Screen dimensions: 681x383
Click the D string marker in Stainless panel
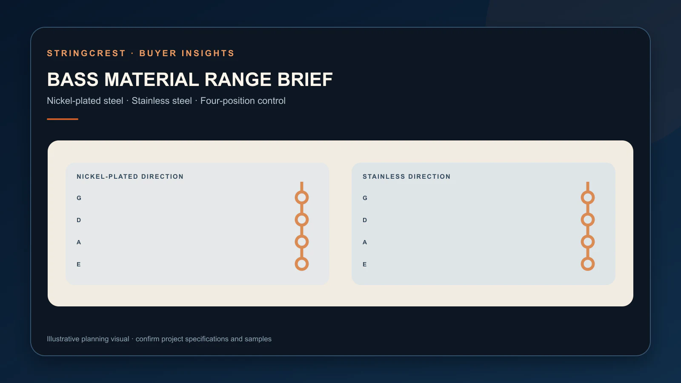[588, 220]
